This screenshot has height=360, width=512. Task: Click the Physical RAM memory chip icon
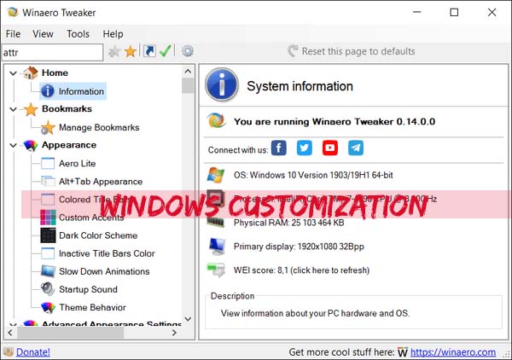click(216, 223)
